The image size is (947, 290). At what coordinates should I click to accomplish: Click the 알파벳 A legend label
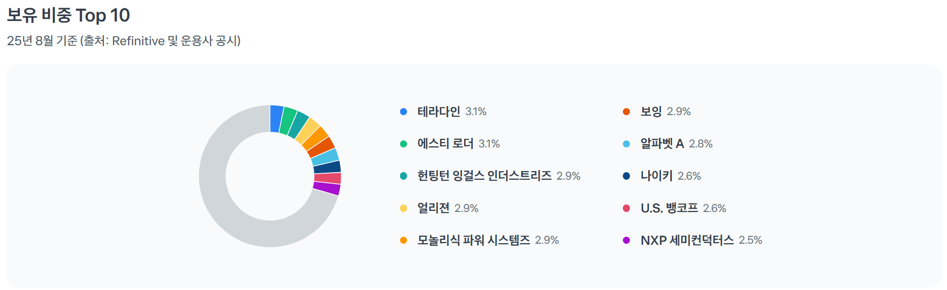click(662, 144)
